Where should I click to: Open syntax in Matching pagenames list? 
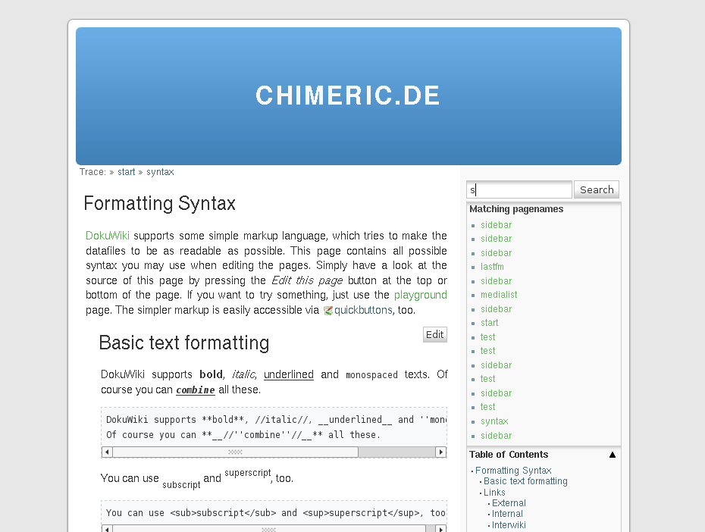click(x=494, y=421)
